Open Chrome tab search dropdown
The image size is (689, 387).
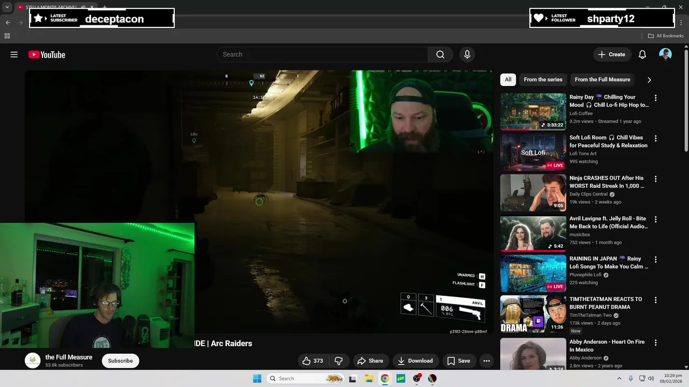pos(7,8)
